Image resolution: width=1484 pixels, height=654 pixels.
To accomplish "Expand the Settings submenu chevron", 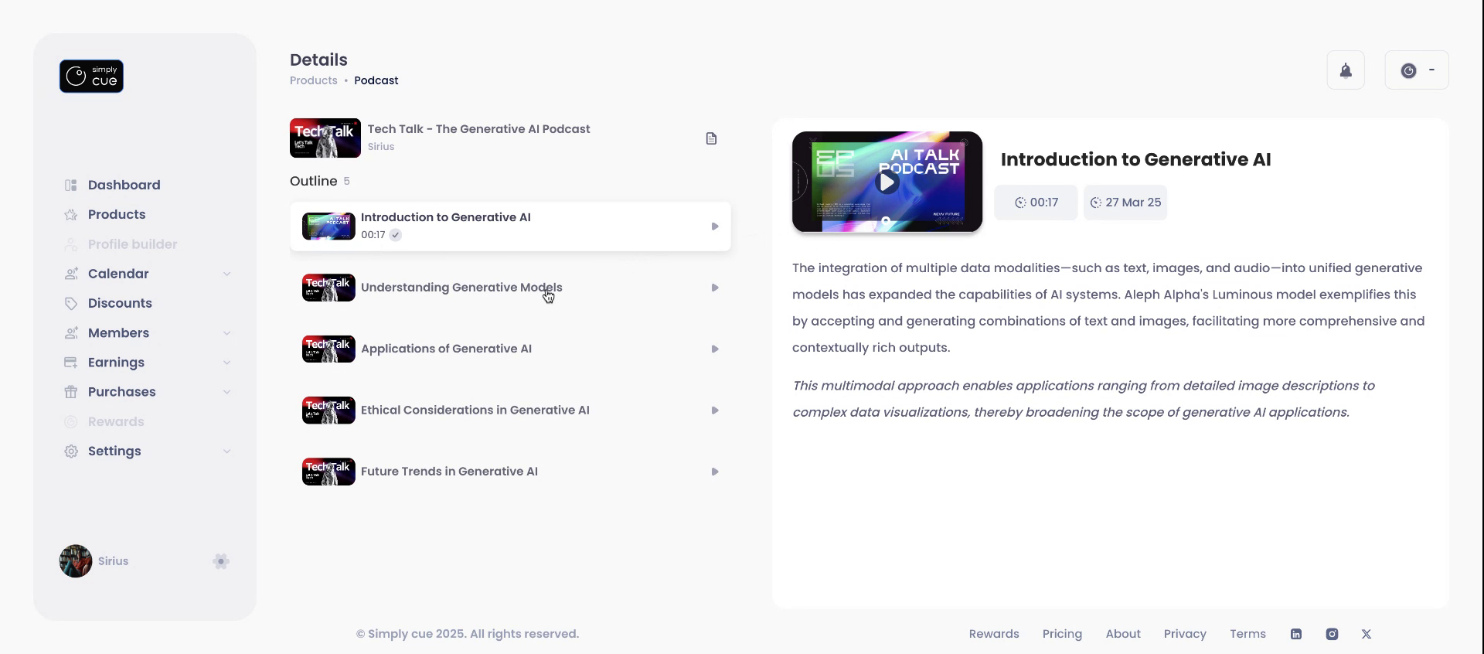I will pos(227,451).
